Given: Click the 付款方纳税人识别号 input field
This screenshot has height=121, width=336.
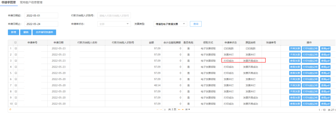Looking at the screenshot, I should 114,16.
